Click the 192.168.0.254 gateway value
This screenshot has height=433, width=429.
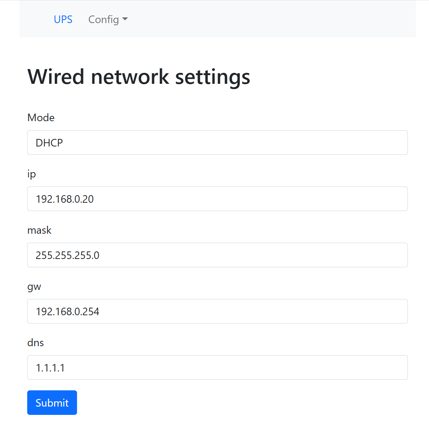[67, 311]
